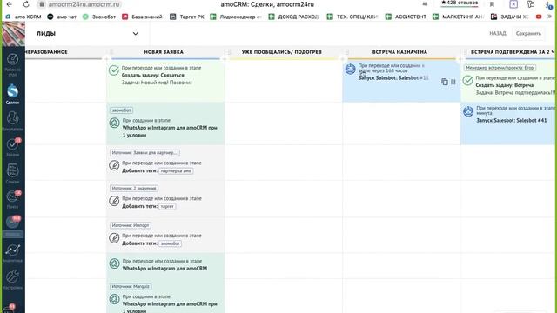Open the Списки sidebar icon
Screen dimensions: 557x313
[12, 173]
